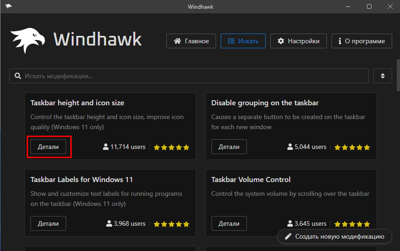This screenshot has width=400, height=251.
Task: Click description 'Causes a separate button to be created'
Action: 288,122
